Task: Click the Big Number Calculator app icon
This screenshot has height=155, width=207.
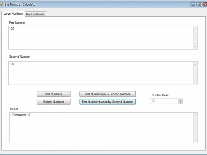Action: click(1, 4)
